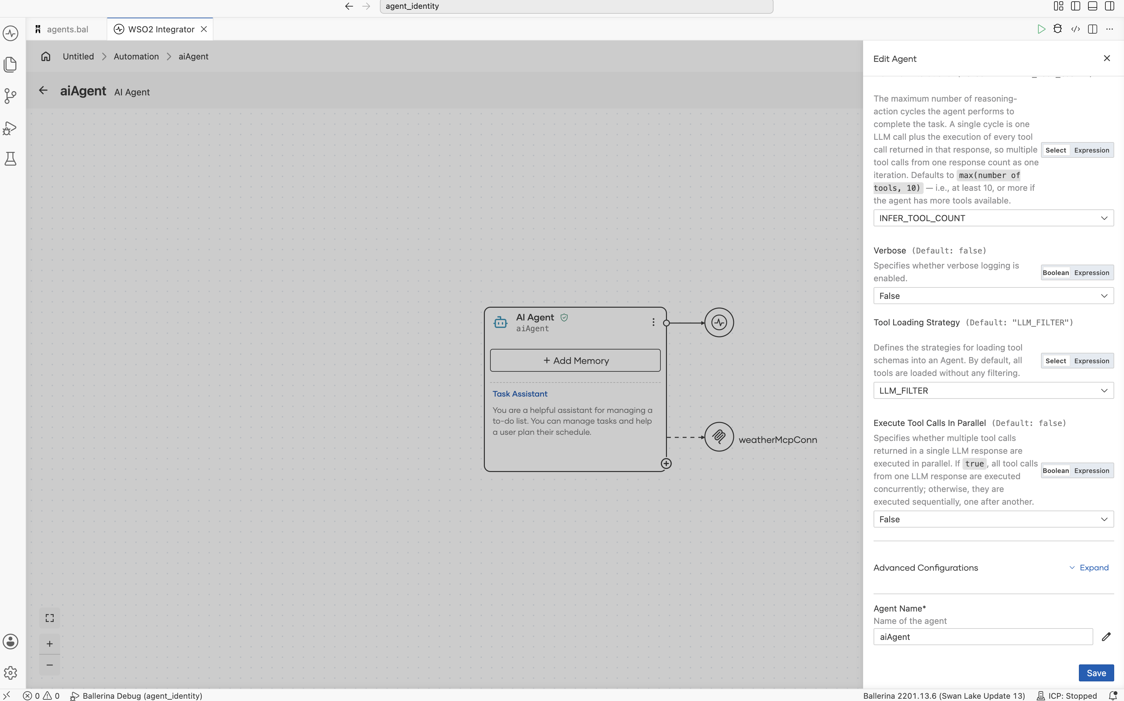Expand the Advanced Configurations section

point(1089,567)
